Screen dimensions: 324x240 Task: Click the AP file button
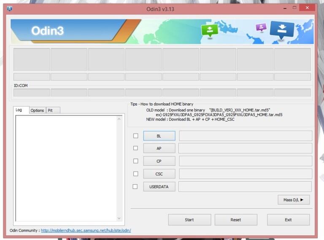(159, 148)
